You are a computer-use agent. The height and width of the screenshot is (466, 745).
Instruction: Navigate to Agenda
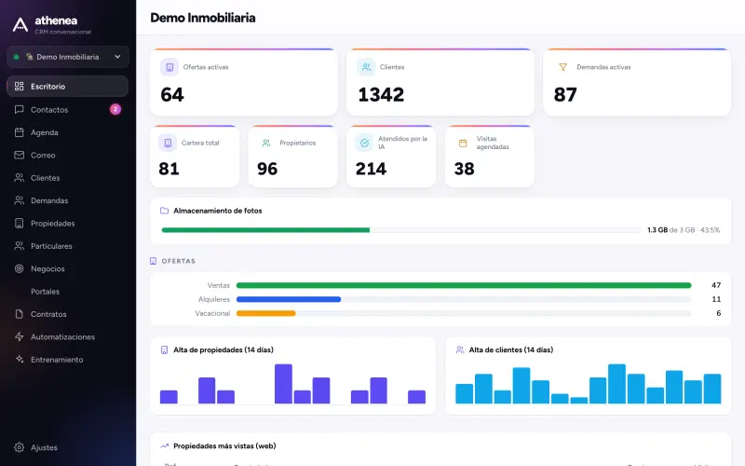point(67,132)
